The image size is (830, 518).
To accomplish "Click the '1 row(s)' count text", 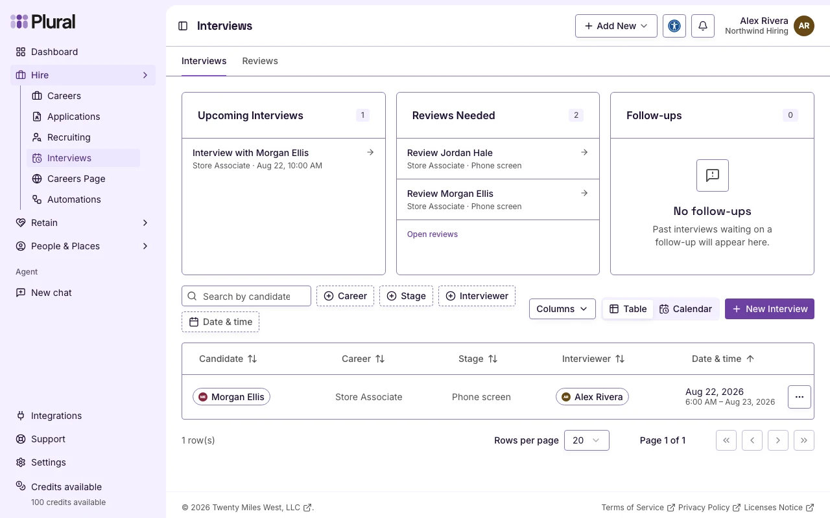I will [198, 440].
